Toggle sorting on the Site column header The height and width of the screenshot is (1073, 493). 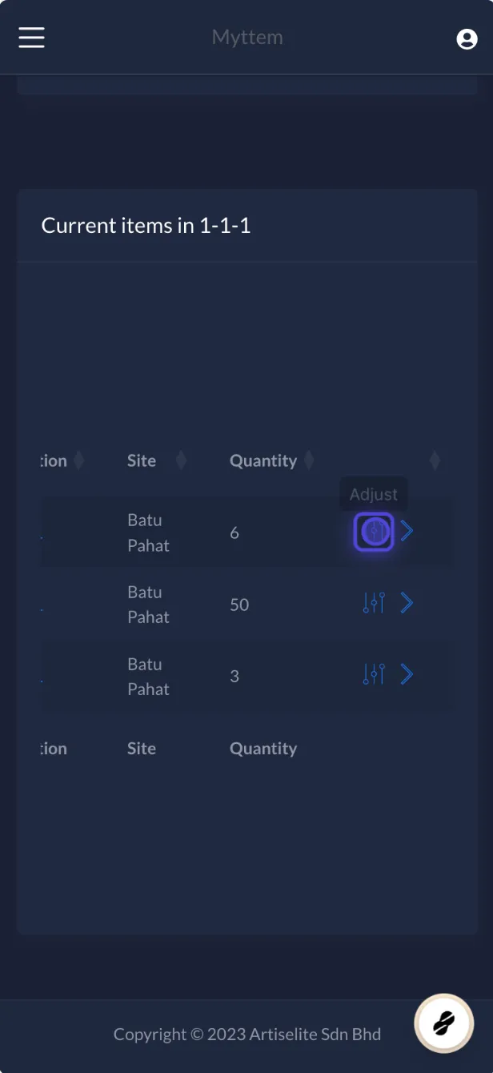pos(141,460)
